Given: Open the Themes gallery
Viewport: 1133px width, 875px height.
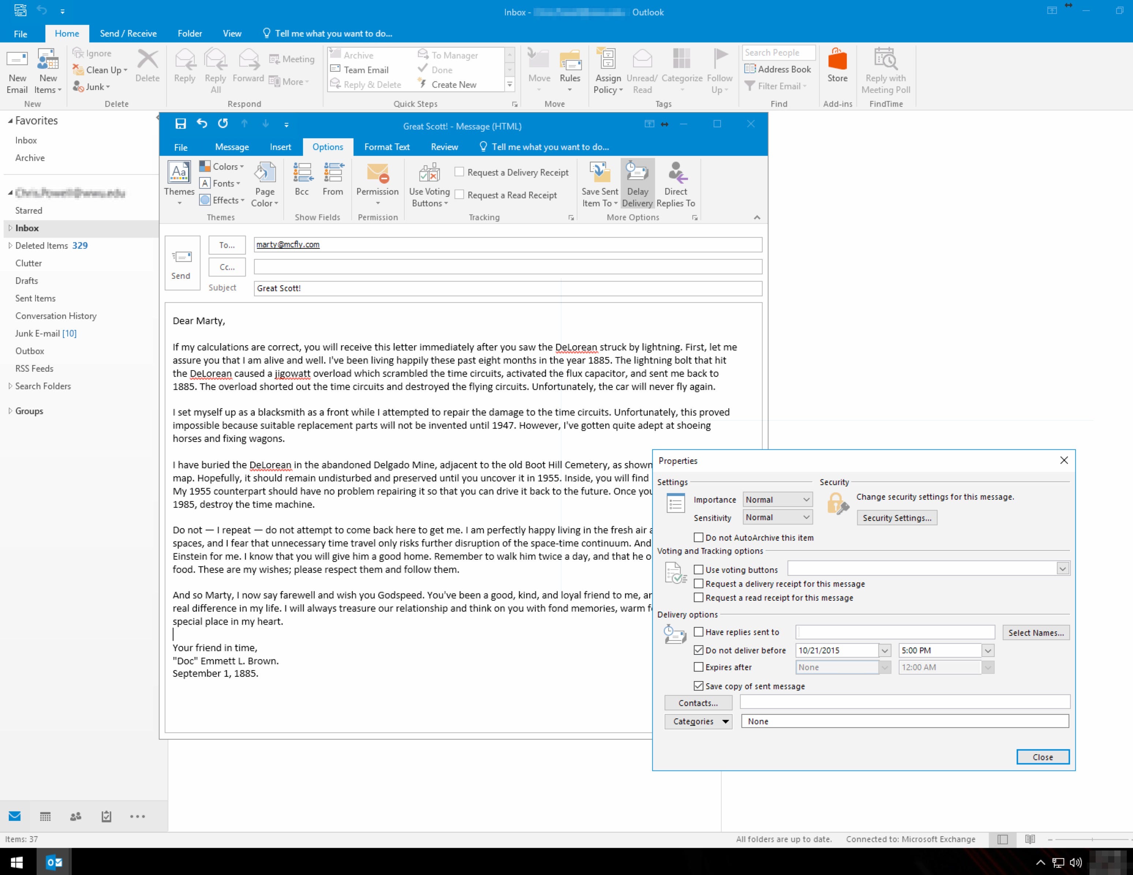Looking at the screenshot, I should point(179,183).
